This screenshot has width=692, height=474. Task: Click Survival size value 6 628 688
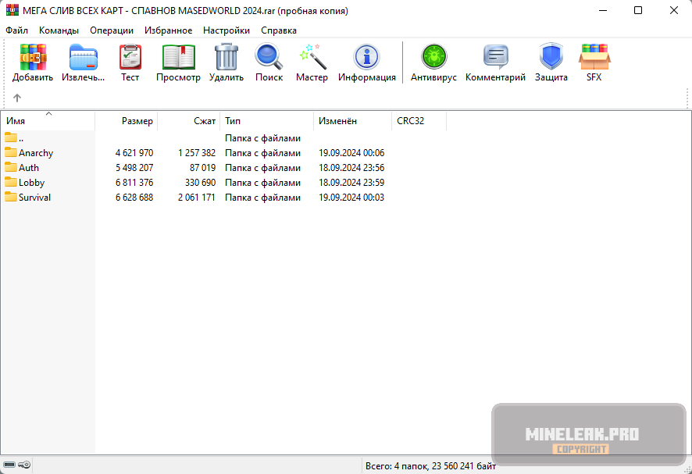coord(134,198)
